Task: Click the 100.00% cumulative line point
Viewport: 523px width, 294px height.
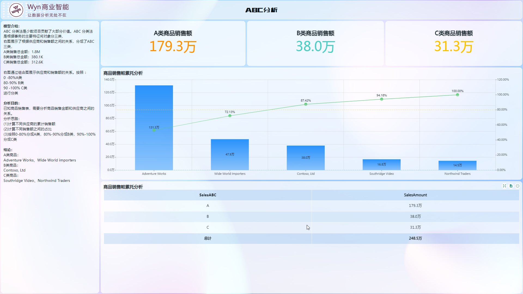Action: (457, 95)
